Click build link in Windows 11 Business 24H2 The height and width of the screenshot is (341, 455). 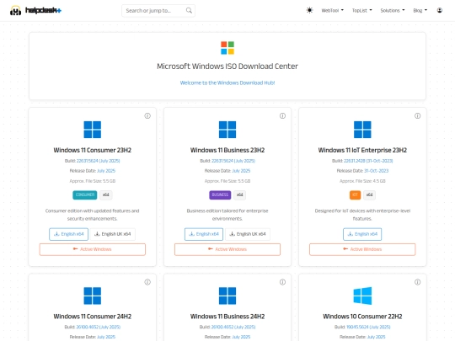tap(233, 327)
